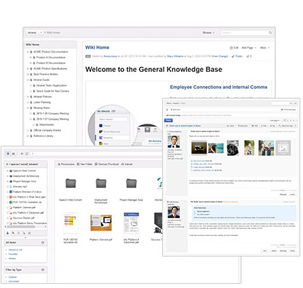The height and width of the screenshot is (288, 303).
Task: Click the person icon below documents tree
Action: tap(8, 233)
